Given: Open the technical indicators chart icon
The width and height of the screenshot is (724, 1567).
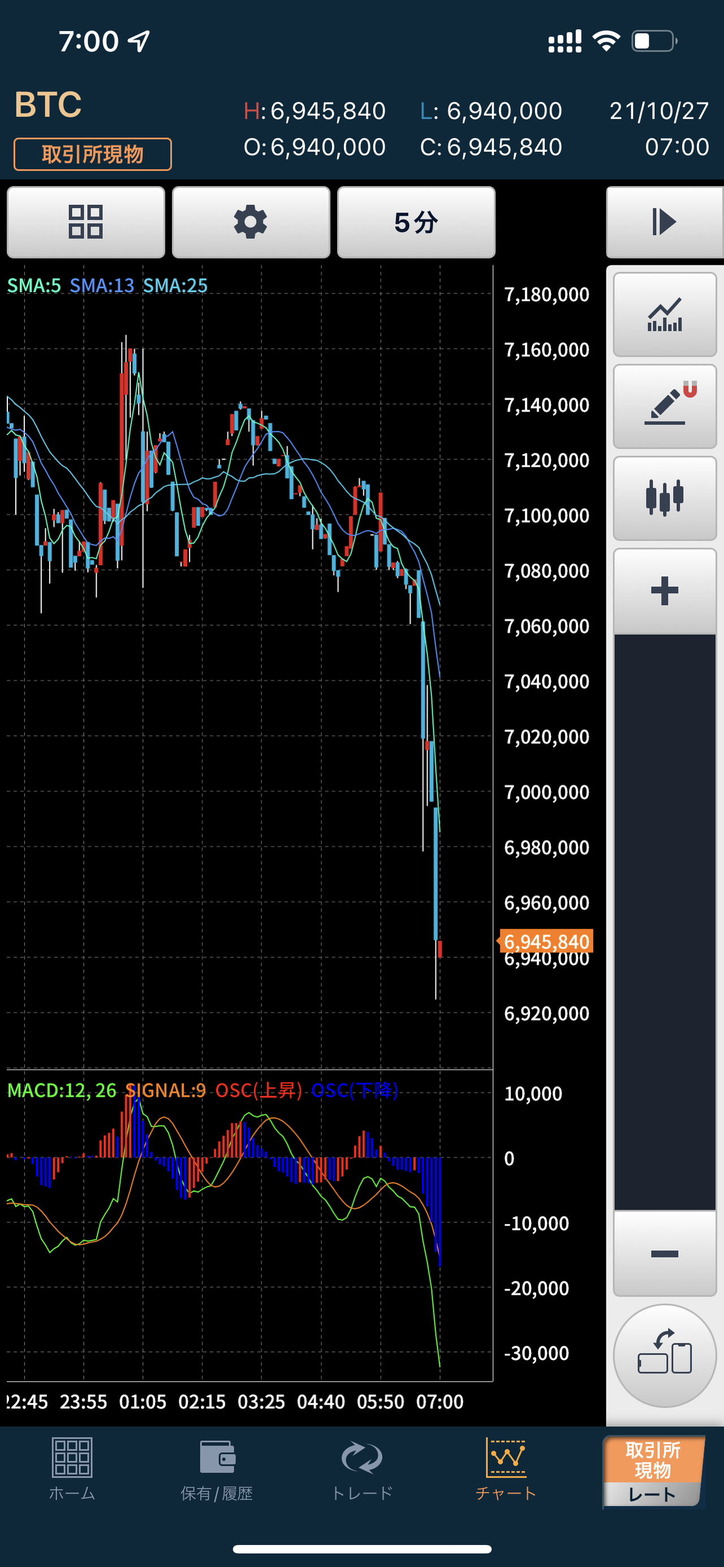Looking at the screenshot, I should (x=665, y=315).
